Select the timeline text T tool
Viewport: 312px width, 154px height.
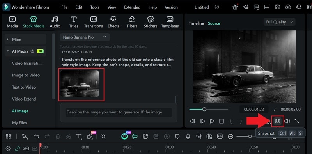coord(79,136)
